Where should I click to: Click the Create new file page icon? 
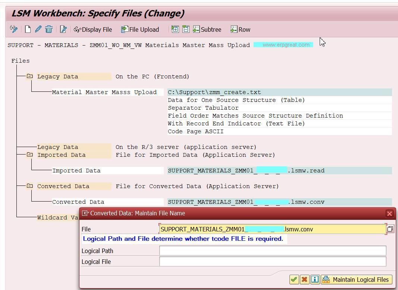coord(28,29)
